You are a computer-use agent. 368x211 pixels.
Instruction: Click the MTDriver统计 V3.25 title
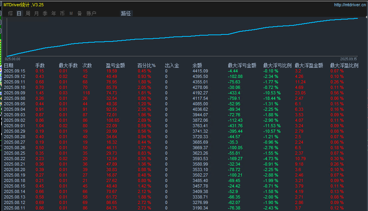(24, 5)
